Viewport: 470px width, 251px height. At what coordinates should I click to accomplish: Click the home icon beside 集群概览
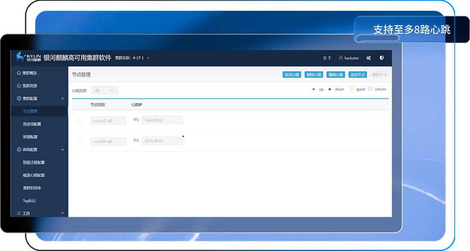19,73
